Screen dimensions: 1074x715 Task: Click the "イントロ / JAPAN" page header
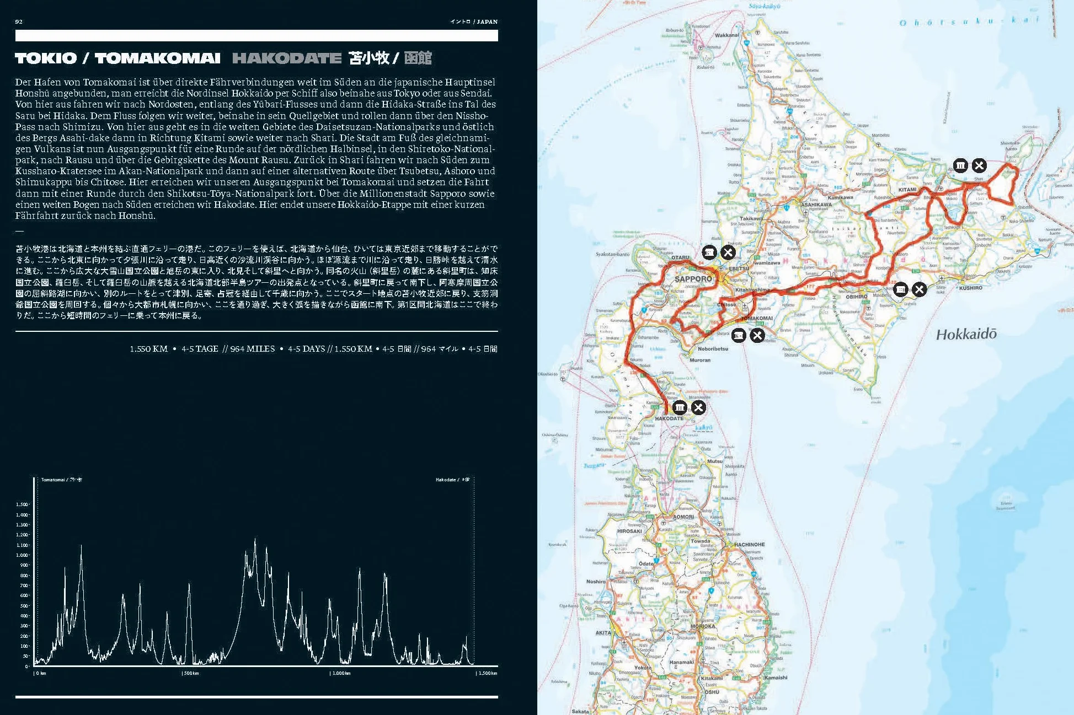[474, 21]
